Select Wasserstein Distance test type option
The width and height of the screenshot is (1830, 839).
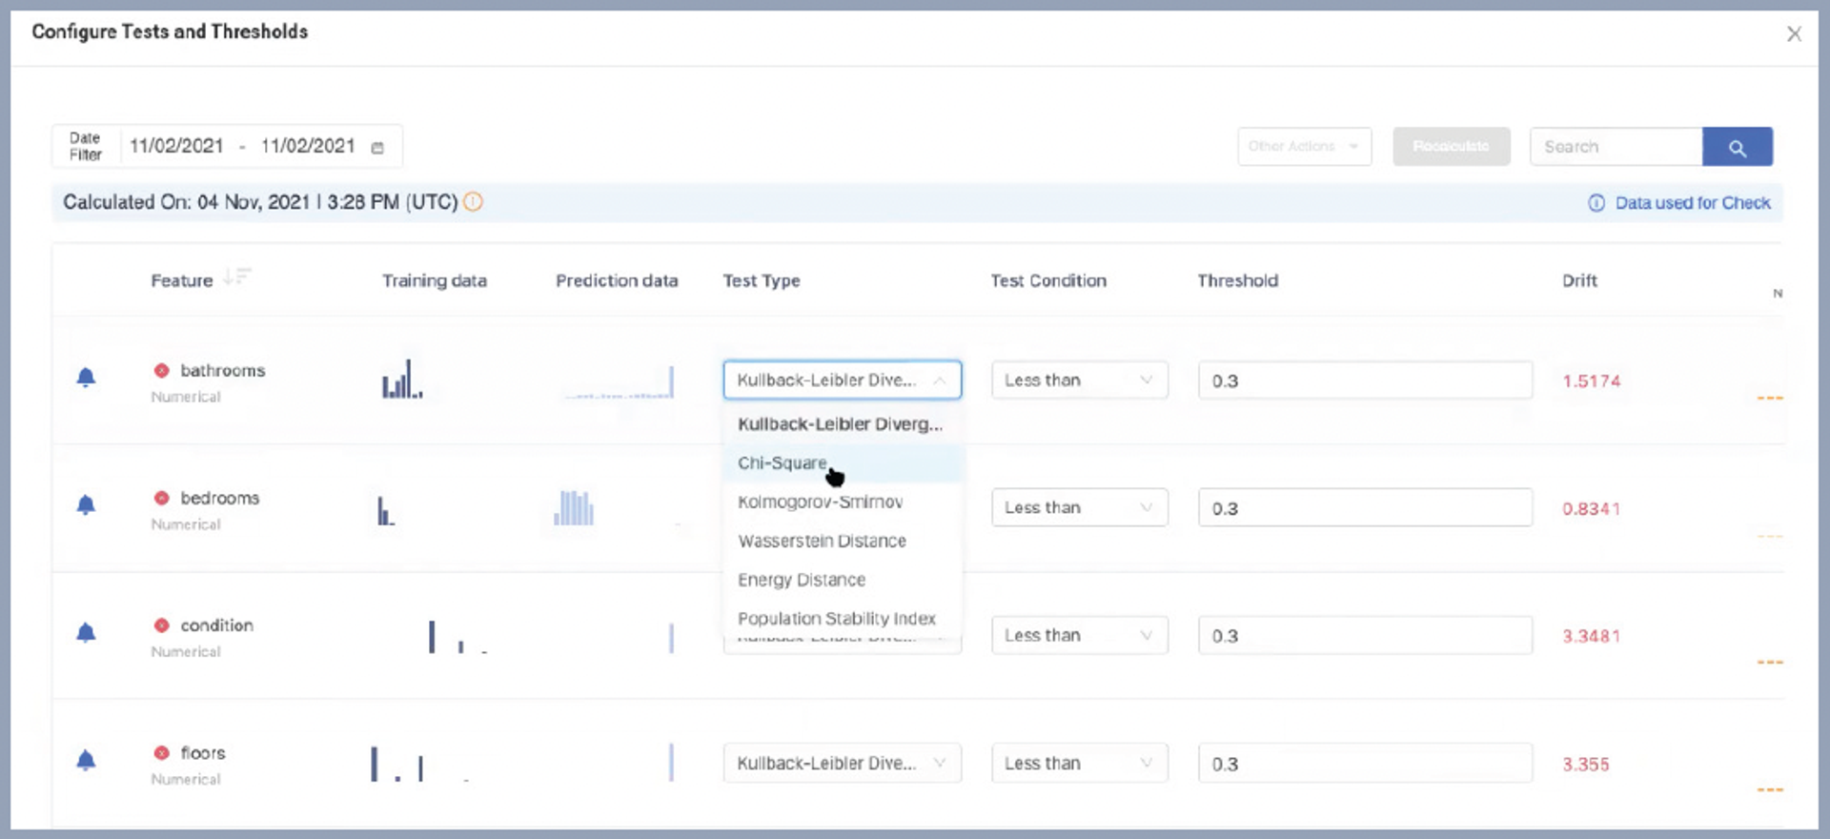[843, 541]
